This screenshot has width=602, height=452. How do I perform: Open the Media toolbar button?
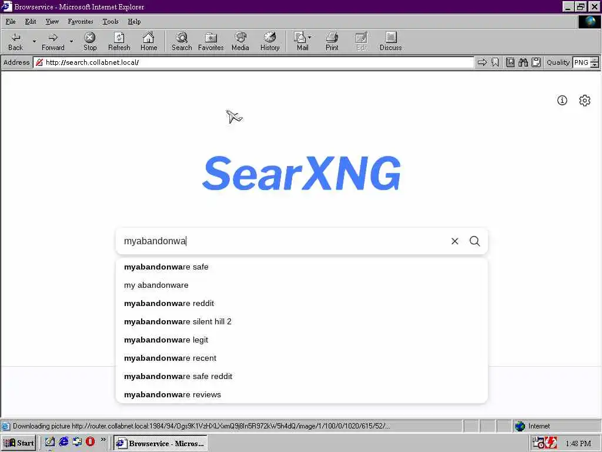(240, 42)
